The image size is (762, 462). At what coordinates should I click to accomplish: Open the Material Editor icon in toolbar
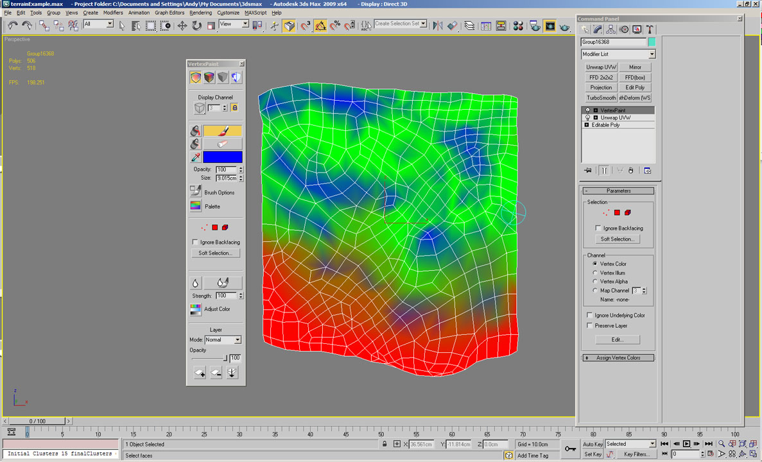click(x=517, y=26)
